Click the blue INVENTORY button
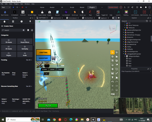152x122 pixels. 43,58
